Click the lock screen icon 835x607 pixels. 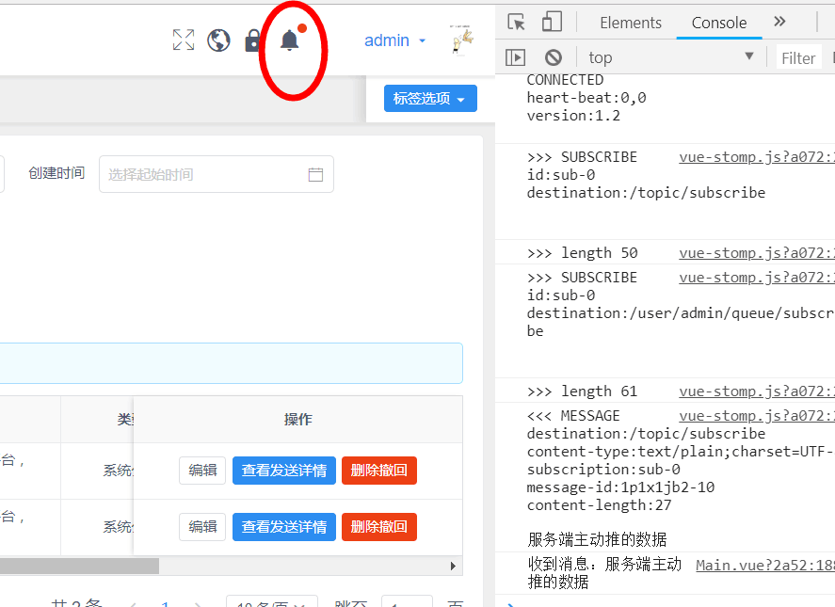[x=252, y=40]
